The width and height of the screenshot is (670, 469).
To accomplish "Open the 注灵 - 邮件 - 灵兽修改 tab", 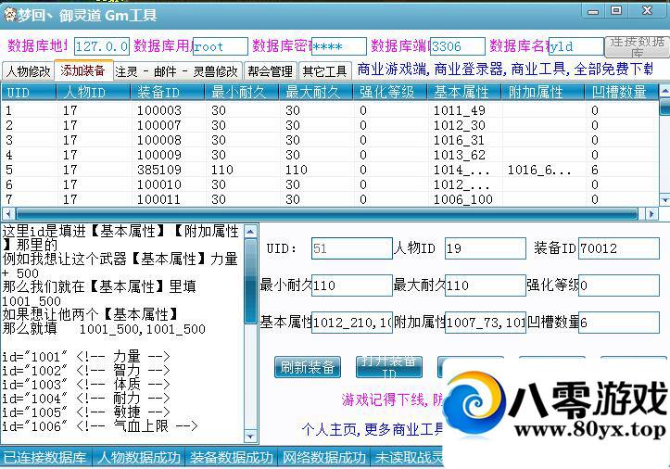I will pos(177,71).
